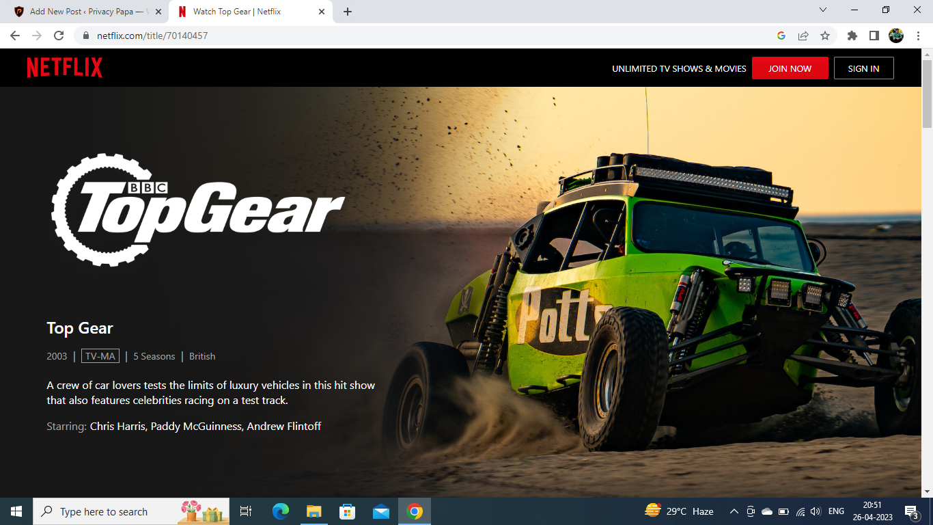This screenshot has width=933, height=525.
Task: Click the taskbar search box
Action: [131, 511]
